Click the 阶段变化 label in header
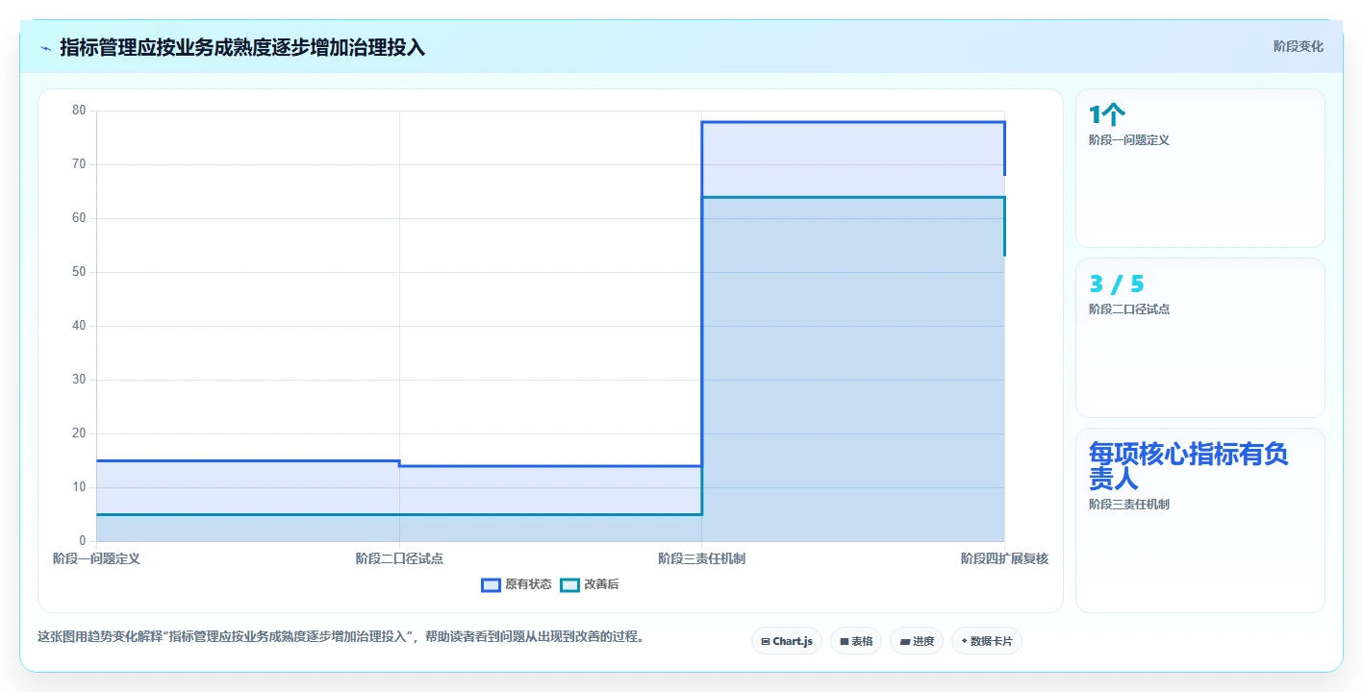 click(x=1298, y=46)
